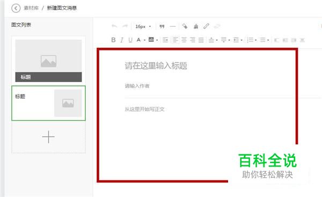Expand the background color arrow
This screenshot has width=322, height=197.
pos(157,40)
